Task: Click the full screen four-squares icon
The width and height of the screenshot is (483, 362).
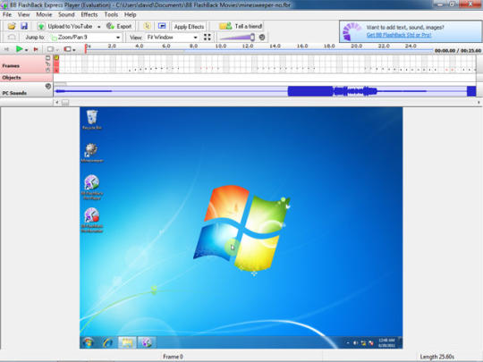Action: tap(208, 38)
